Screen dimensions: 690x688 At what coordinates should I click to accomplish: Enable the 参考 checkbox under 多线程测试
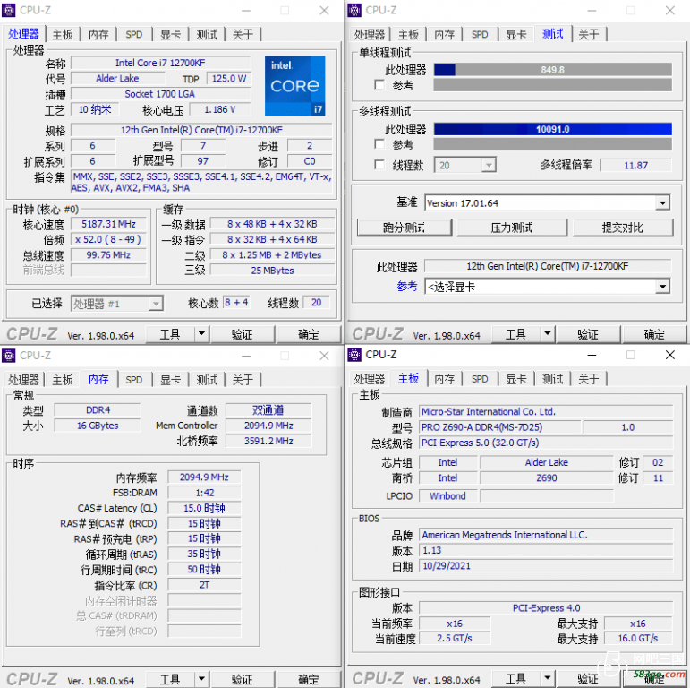tap(379, 144)
